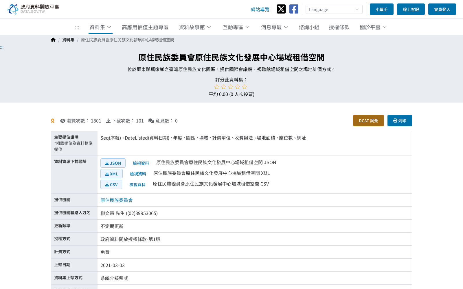The image size is (463, 289).
Task: Click 檢視資料 for the CSV resource
Action: (x=137, y=184)
